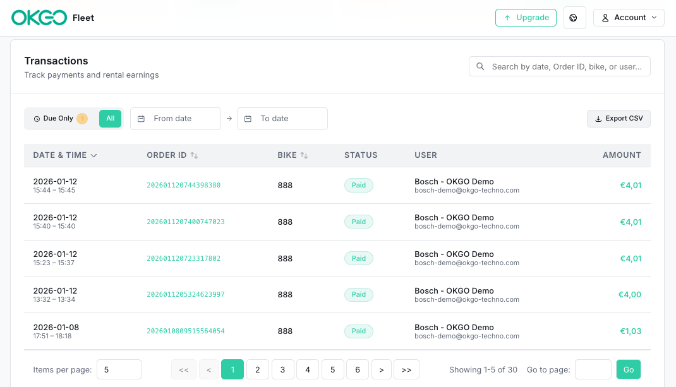
Task: Switch to page 3
Action: click(x=282, y=370)
